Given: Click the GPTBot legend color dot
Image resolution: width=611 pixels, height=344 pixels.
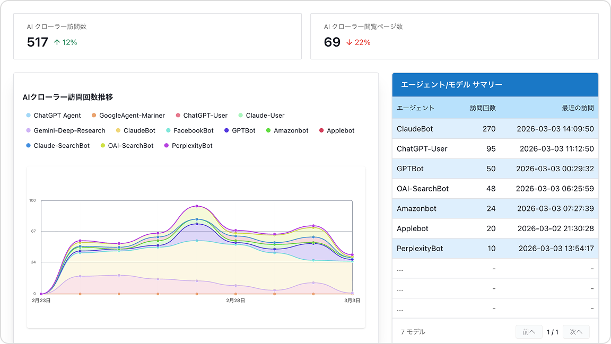Looking at the screenshot, I should [226, 130].
